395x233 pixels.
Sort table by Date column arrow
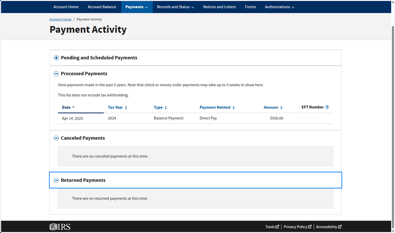click(73, 107)
